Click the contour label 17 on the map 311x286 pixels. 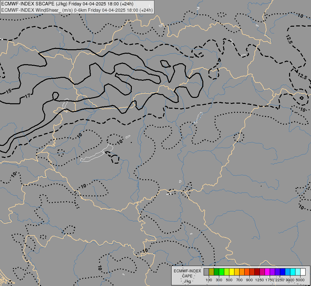point(28,96)
